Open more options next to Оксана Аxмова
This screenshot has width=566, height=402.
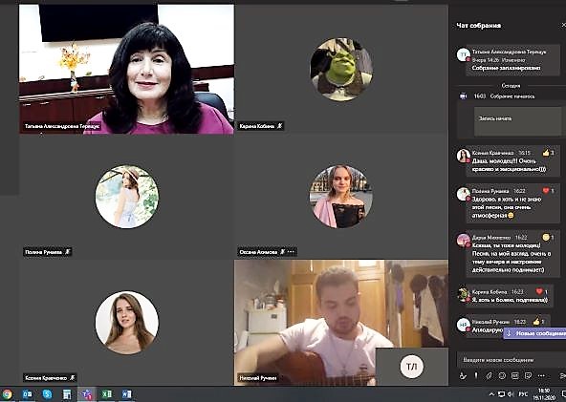[292, 252]
